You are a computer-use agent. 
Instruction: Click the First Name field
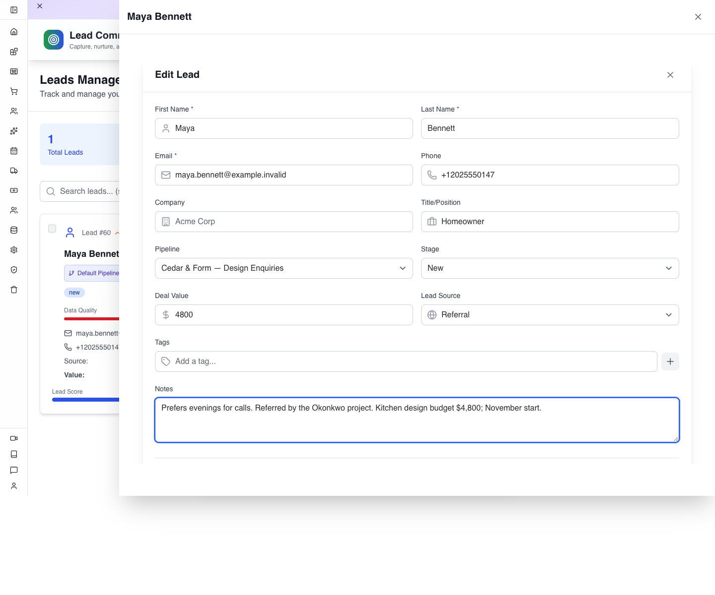point(284,128)
